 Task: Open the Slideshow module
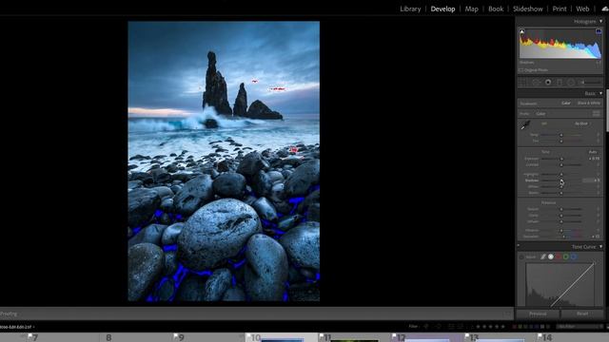tap(527, 9)
